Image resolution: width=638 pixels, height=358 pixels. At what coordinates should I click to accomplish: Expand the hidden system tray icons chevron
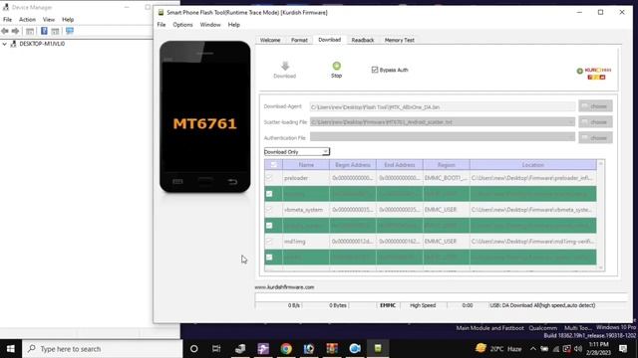533,349
